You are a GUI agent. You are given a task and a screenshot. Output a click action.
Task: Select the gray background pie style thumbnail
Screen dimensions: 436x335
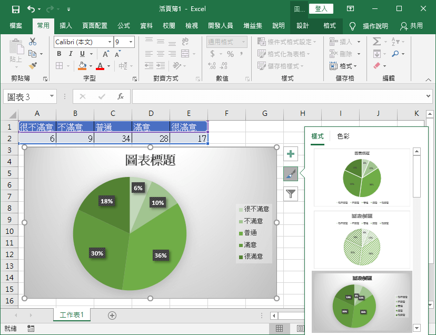click(362, 301)
